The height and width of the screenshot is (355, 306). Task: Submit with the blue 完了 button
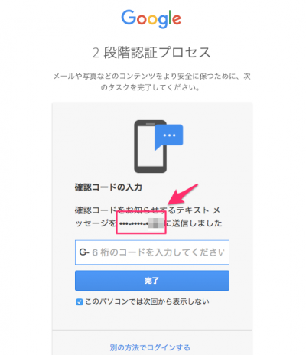click(x=152, y=281)
